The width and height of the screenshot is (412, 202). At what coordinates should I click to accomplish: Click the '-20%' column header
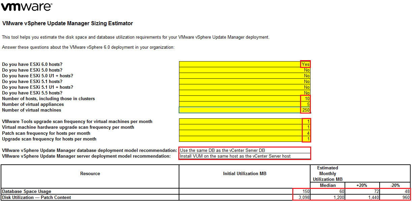point(395,185)
